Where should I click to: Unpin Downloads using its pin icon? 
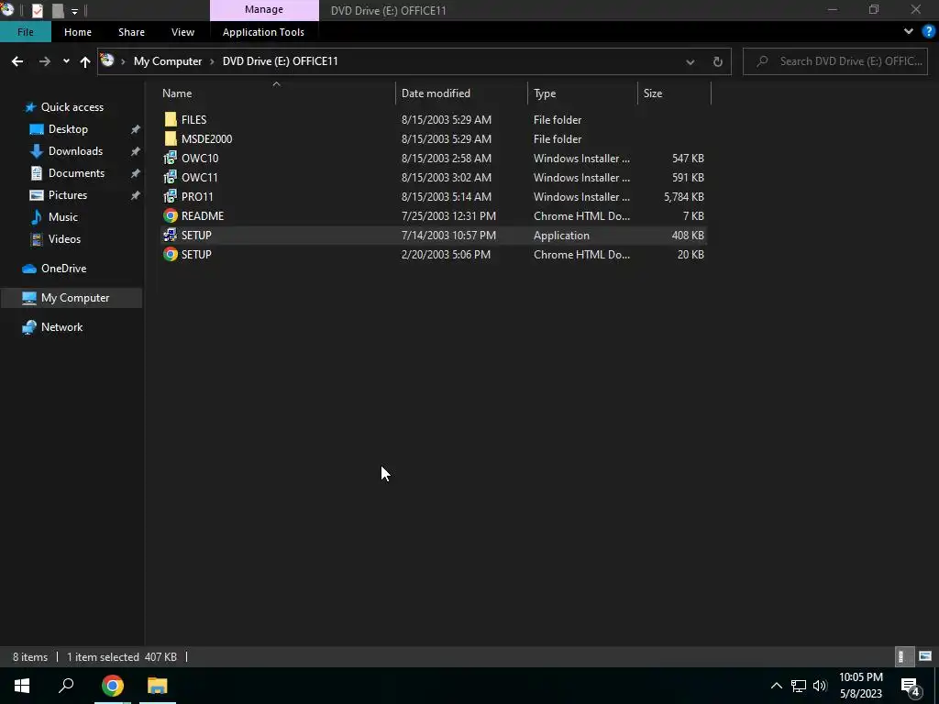point(136,151)
